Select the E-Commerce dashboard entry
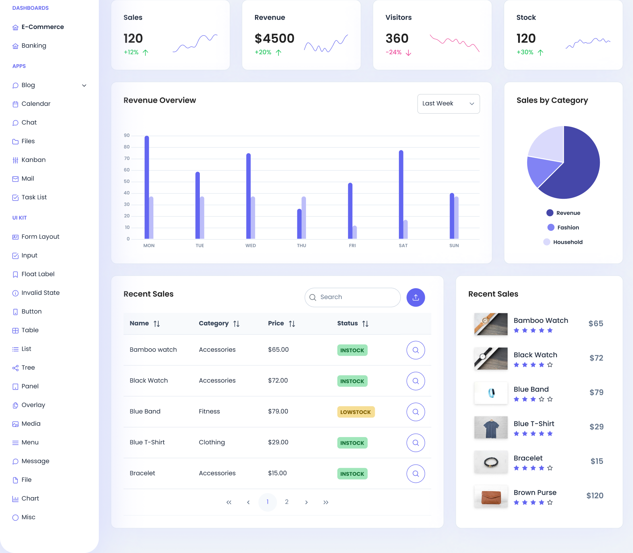 pyautogui.click(x=43, y=27)
